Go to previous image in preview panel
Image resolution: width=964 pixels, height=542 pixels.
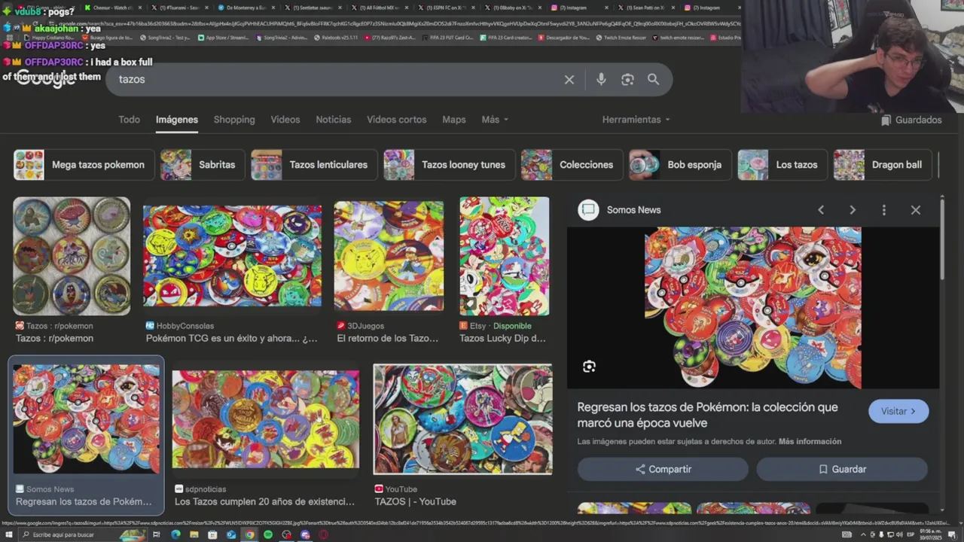821,210
